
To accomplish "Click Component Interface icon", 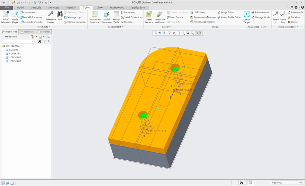I will click(x=95, y=17).
